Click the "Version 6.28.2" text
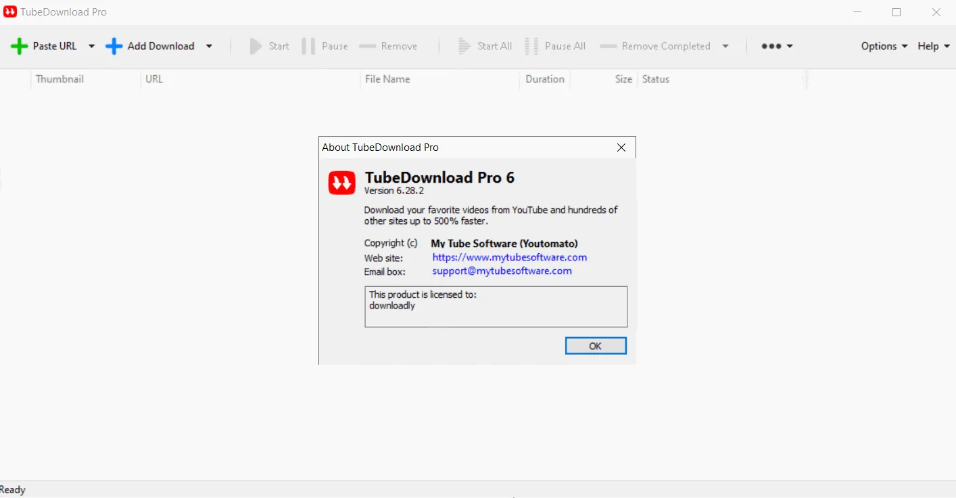Screen dimensions: 956x498 (x=394, y=191)
